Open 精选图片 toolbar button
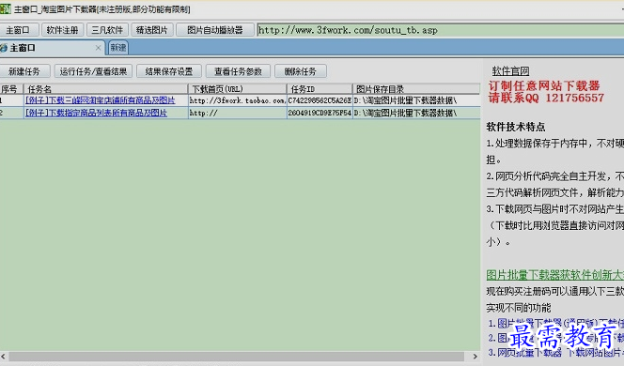Image resolution: width=624 pixels, height=366 pixels. tap(152, 30)
